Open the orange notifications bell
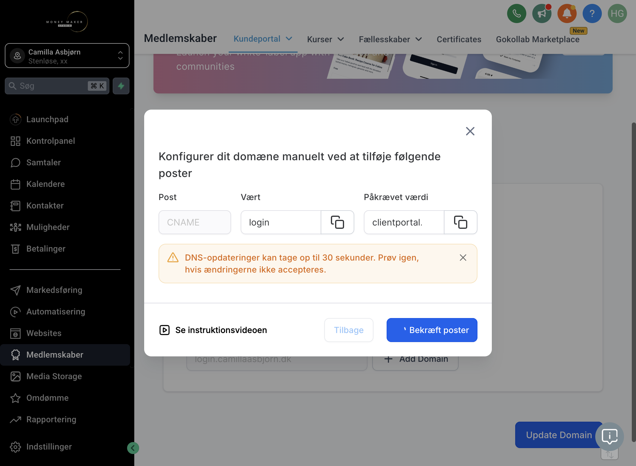The image size is (636, 466). coord(567,13)
